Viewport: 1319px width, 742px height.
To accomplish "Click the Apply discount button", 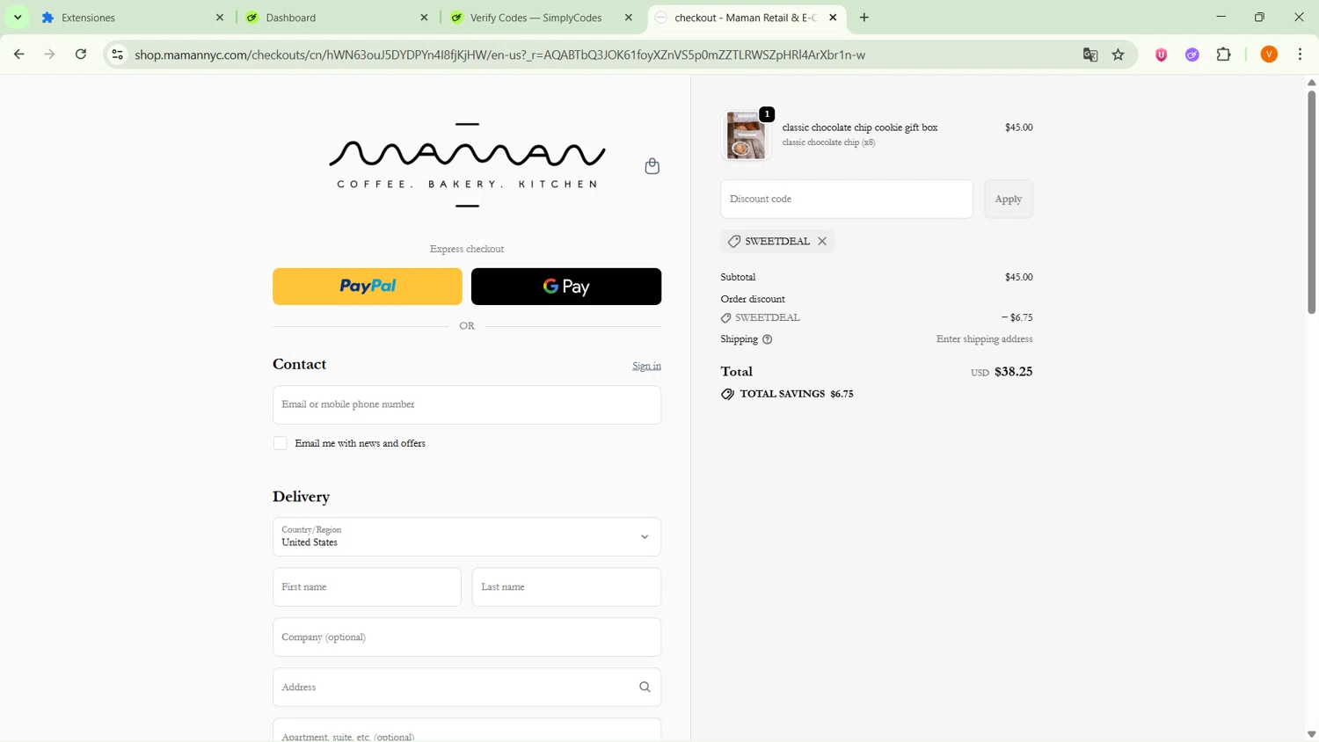I will click(1009, 199).
